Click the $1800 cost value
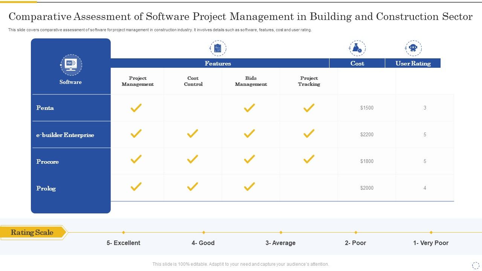This screenshot has width=482, height=271. tap(367, 161)
